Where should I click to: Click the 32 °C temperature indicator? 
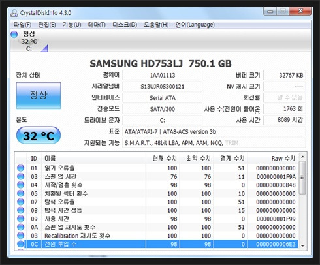point(39,135)
